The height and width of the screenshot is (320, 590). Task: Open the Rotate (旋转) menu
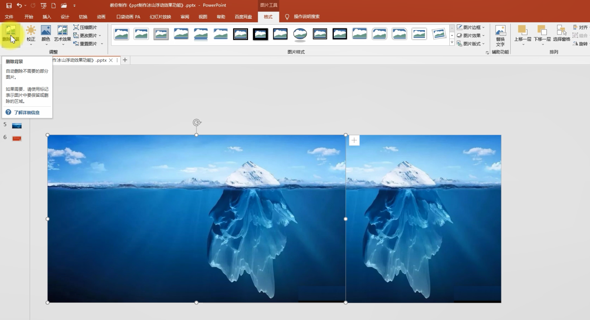point(581,44)
